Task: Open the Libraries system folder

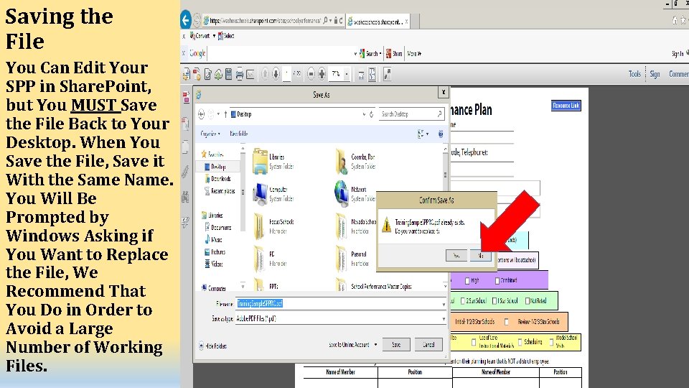Action: [260, 161]
